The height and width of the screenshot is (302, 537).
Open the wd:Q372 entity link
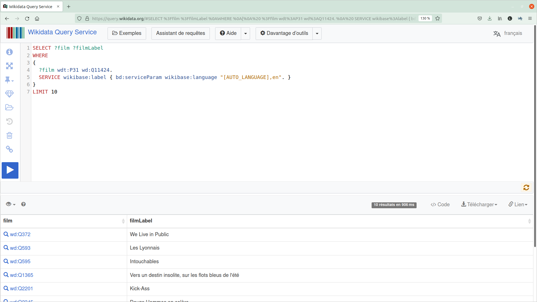(x=20, y=234)
